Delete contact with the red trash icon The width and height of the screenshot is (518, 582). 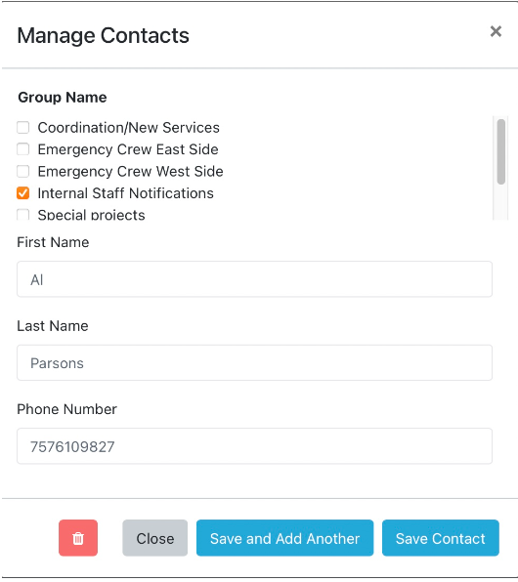[x=78, y=538]
